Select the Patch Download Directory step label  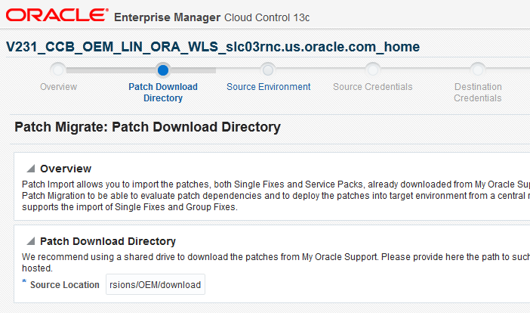point(163,92)
